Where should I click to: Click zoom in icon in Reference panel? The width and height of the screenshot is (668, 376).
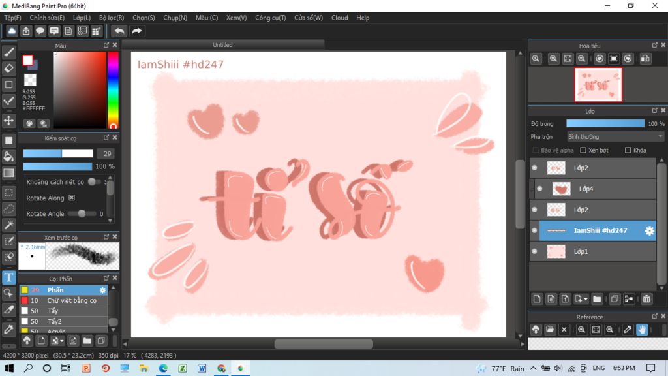tap(581, 330)
